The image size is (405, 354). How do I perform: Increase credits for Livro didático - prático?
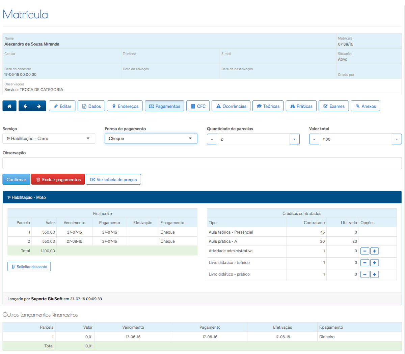374,275
